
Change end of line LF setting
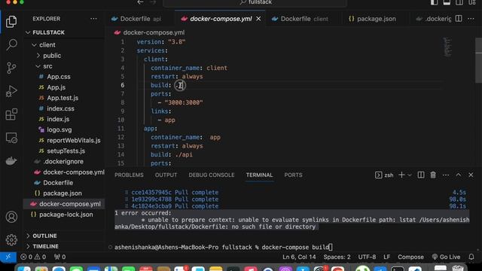pyautogui.click(x=386, y=257)
